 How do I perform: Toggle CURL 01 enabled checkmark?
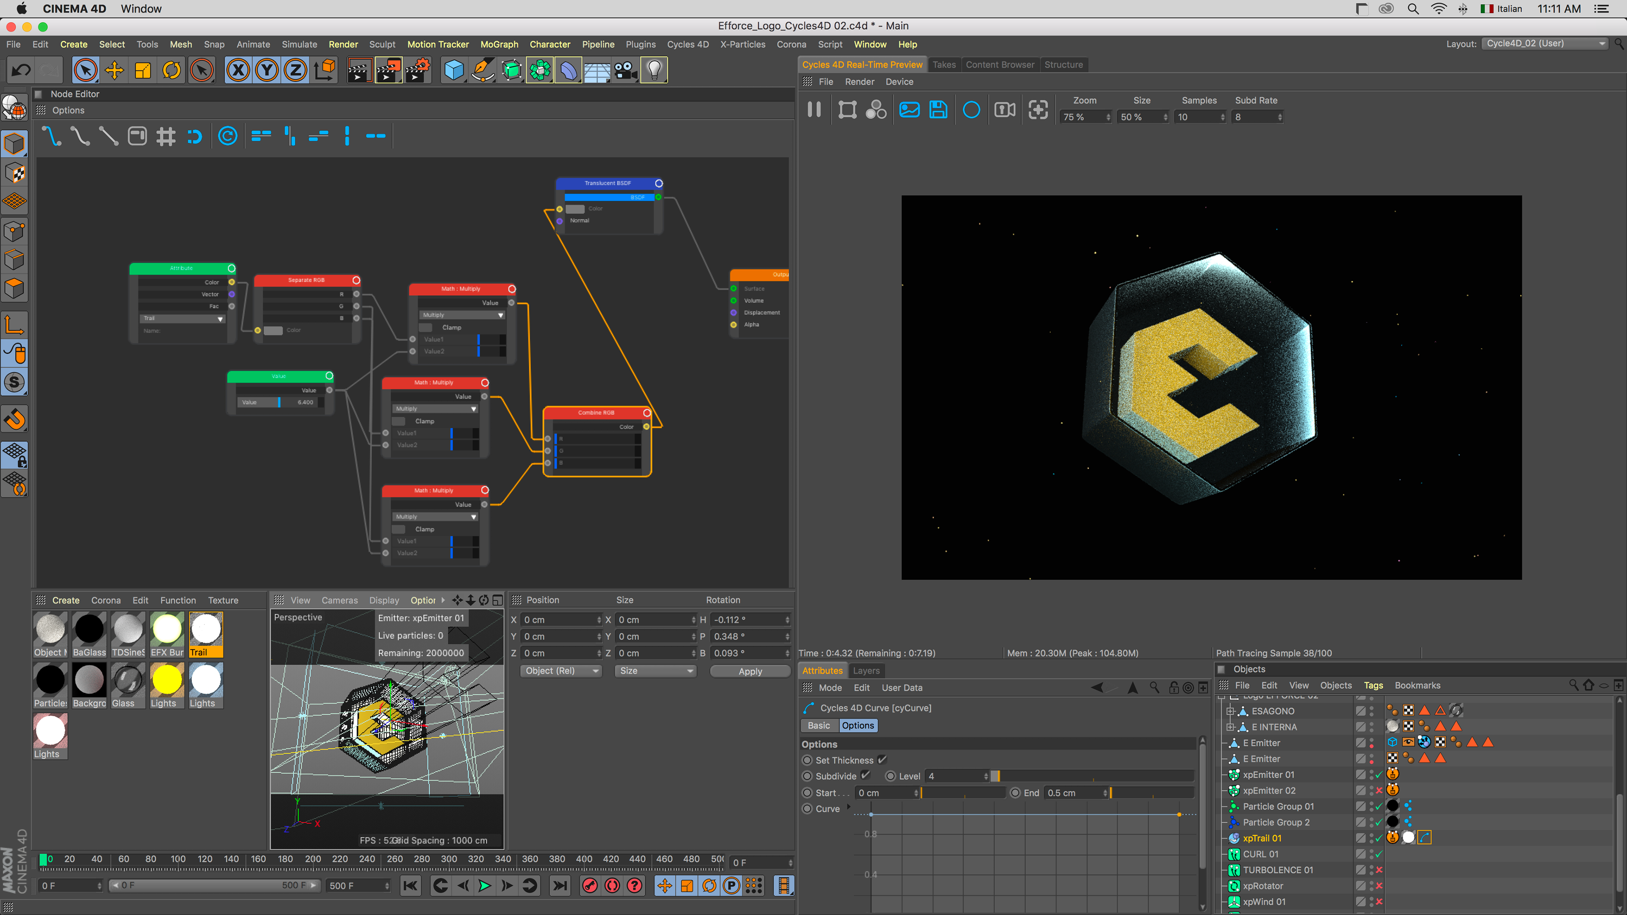click(x=1379, y=854)
